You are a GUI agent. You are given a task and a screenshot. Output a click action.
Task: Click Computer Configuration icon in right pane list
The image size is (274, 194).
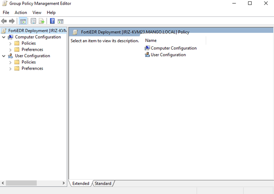tap(147, 48)
